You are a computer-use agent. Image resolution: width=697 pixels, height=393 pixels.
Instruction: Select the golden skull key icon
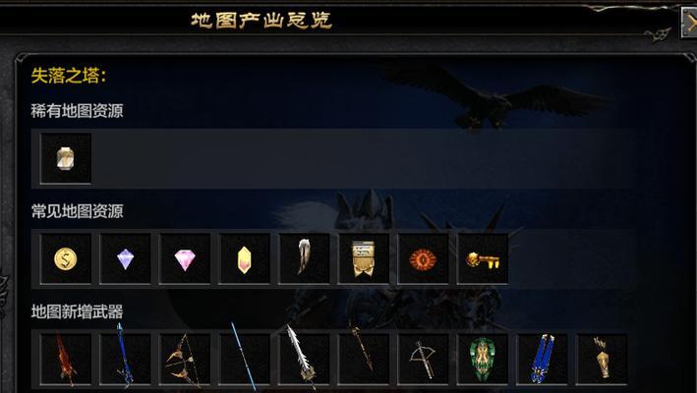click(483, 259)
